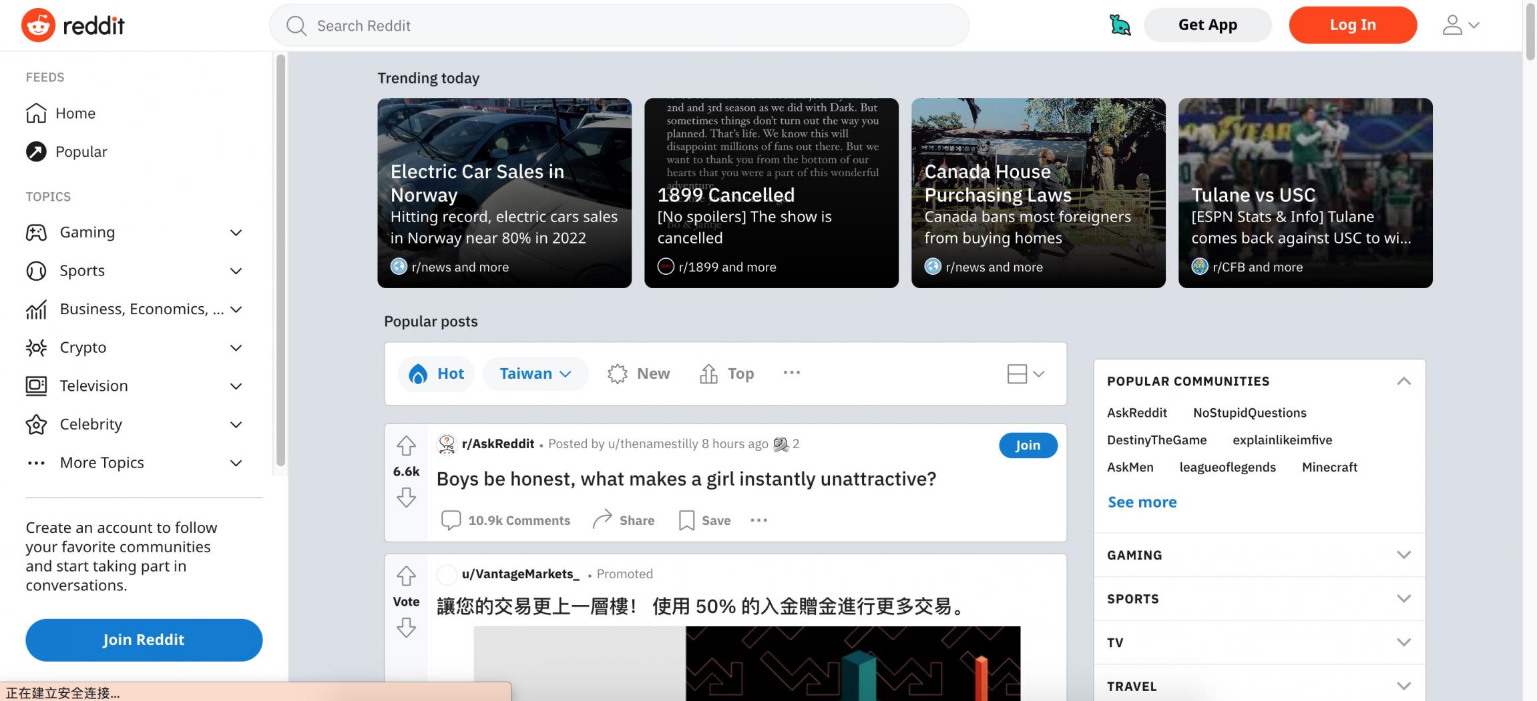Click See more communities link
The image size is (1537, 701).
pos(1142,502)
